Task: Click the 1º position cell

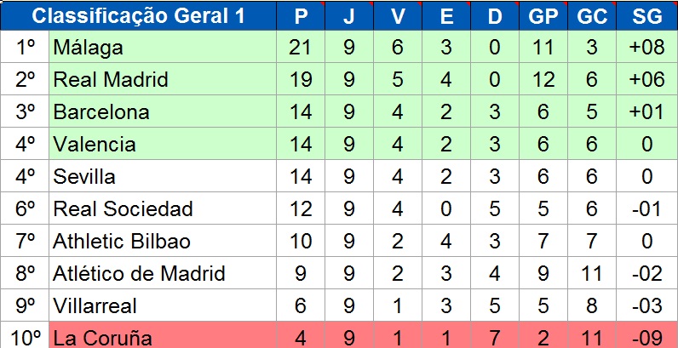Action: coord(26,48)
